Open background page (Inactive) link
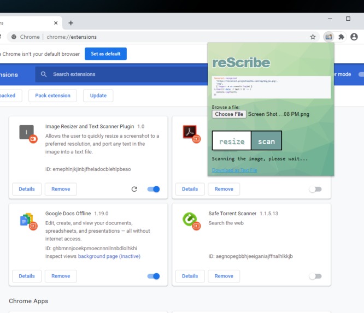The height and width of the screenshot is (313, 364). tap(109, 256)
